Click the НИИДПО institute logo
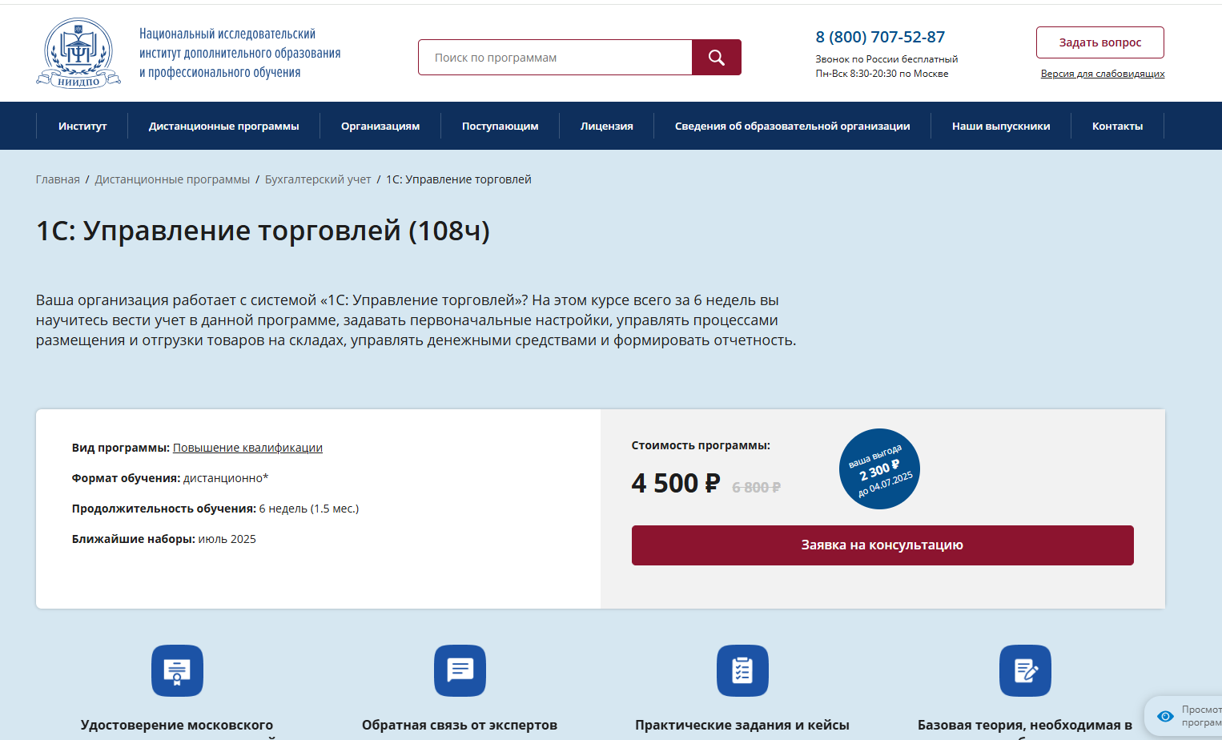The width and height of the screenshot is (1222, 740). pyautogui.click(x=78, y=53)
